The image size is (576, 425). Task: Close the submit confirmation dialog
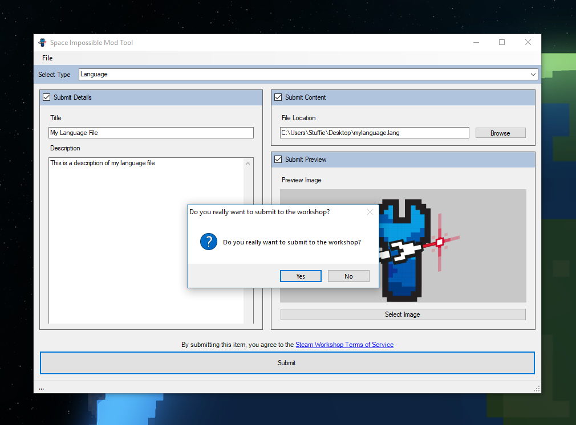(370, 212)
